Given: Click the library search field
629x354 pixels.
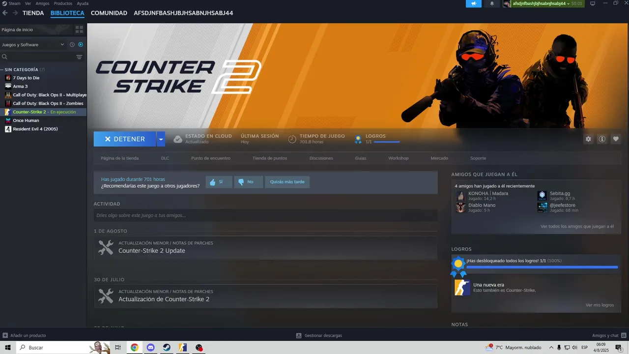Looking at the screenshot, I should click(x=37, y=57).
